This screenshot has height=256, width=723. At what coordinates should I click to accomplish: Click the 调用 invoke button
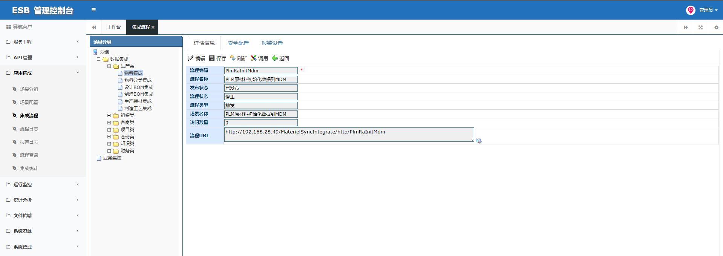[259, 58]
